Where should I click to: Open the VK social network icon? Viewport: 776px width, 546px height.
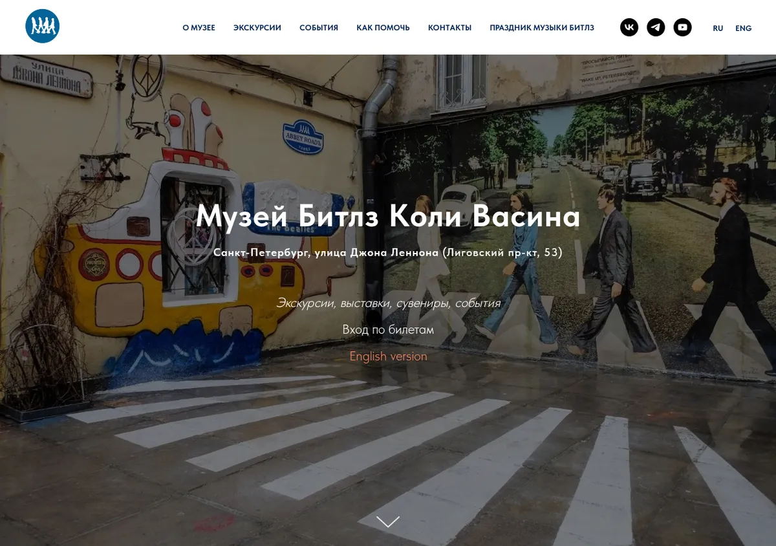[629, 27]
